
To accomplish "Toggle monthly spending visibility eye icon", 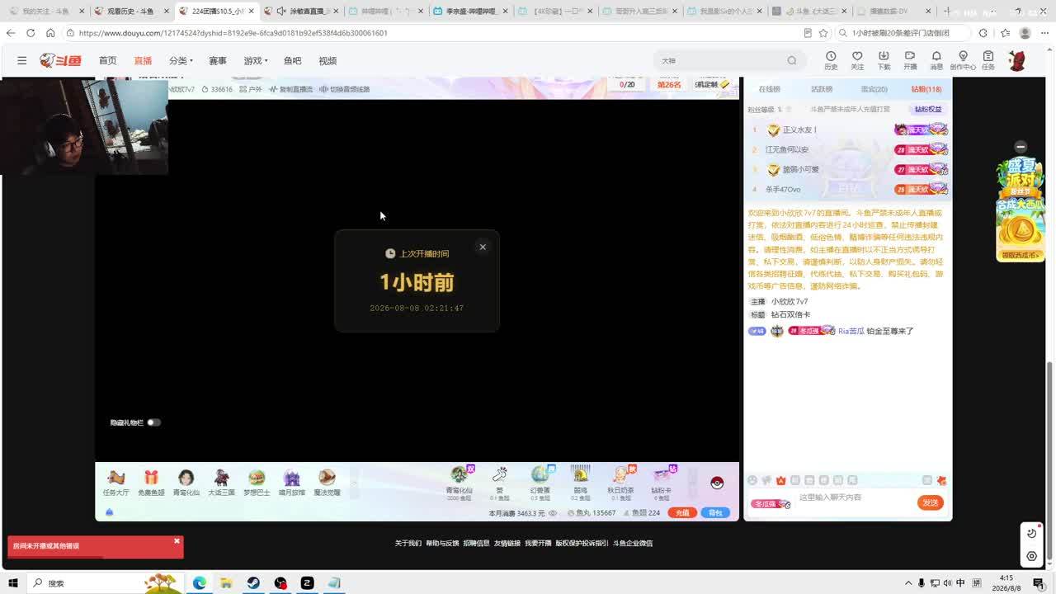I will point(553,513).
